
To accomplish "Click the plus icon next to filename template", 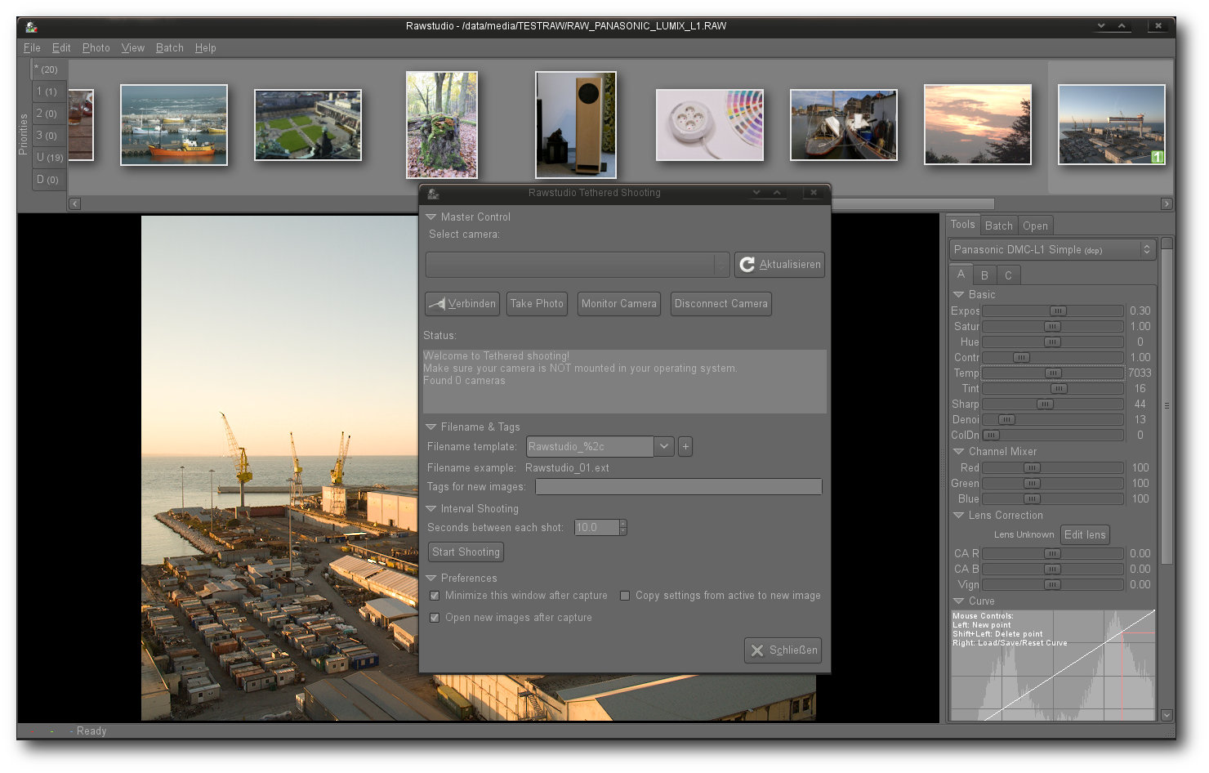I will pyautogui.click(x=685, y=446).
